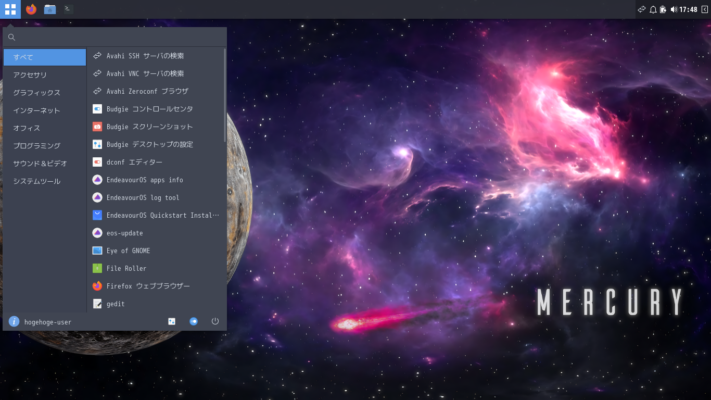Open Avahi Zeroconf ブラウザ
This screenshot has width=711, height=400.
pos(155,91)
